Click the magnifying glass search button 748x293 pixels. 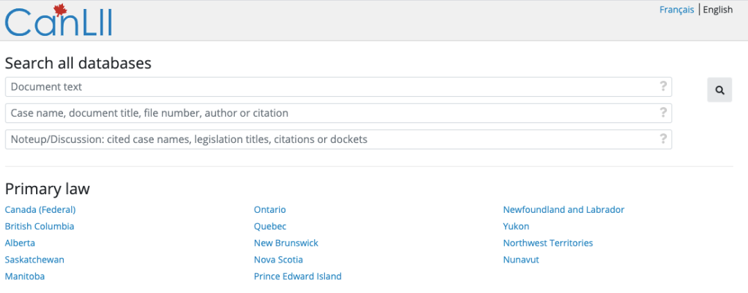tap(720, 90)
